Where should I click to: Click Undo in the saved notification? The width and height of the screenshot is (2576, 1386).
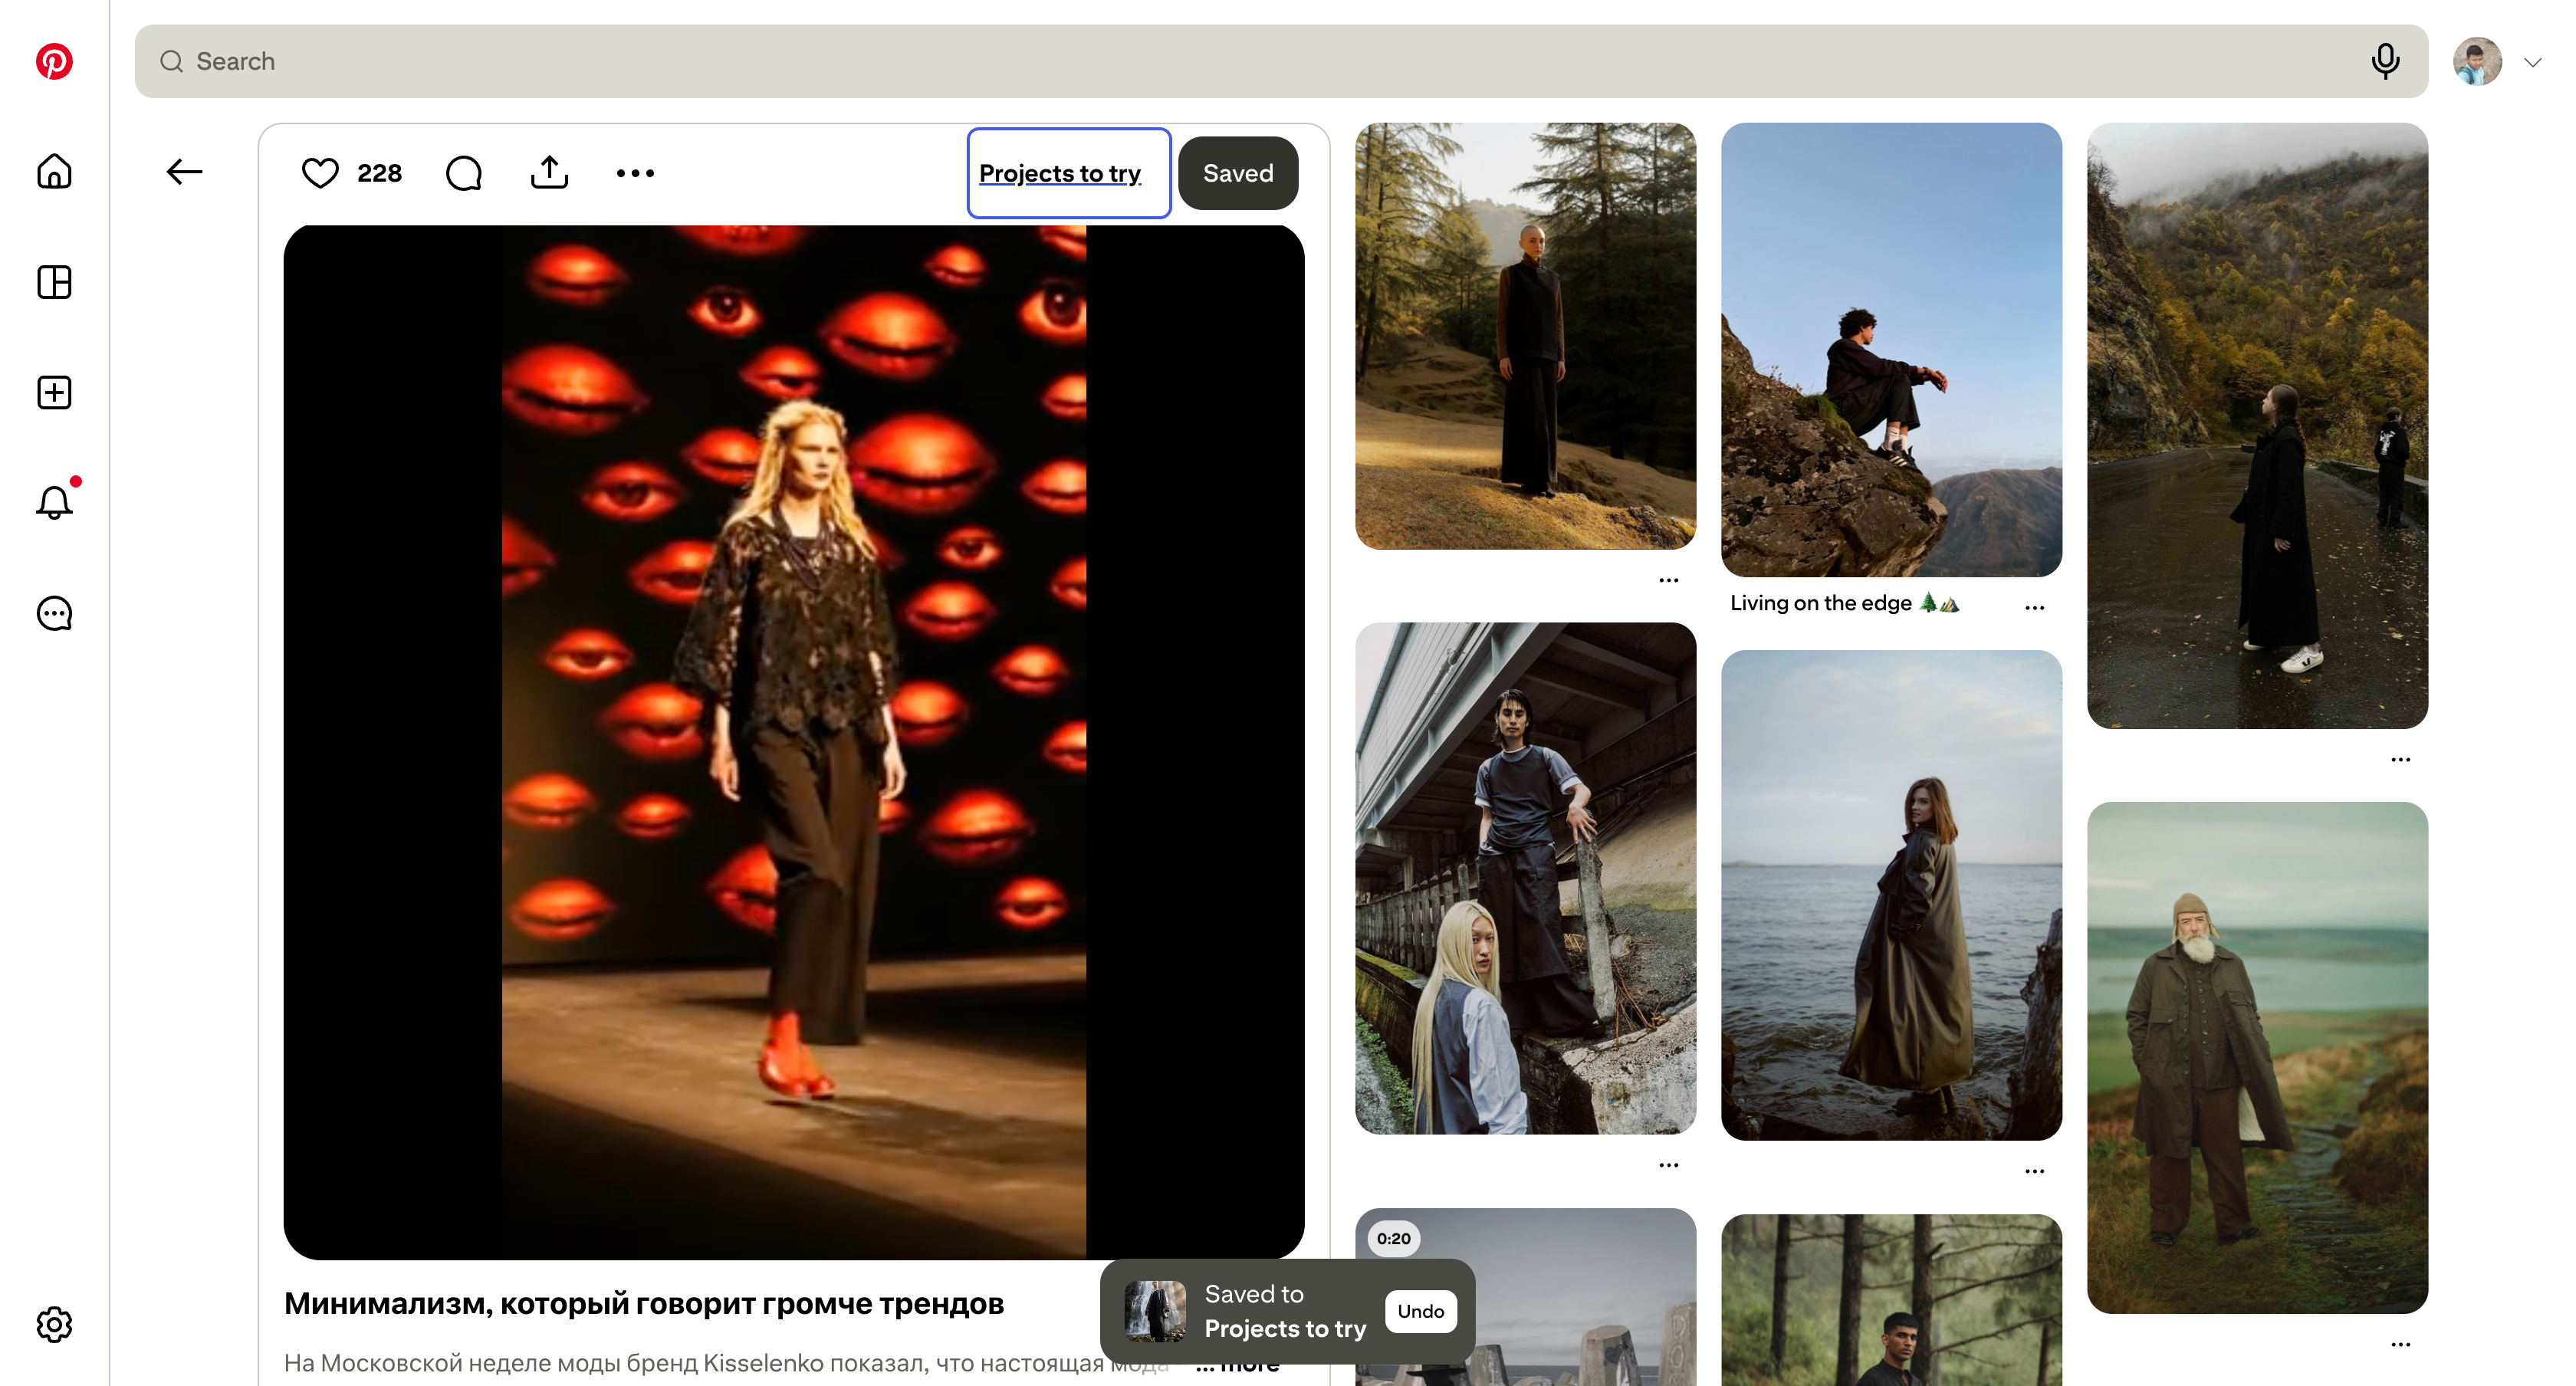[1420, 1311]
